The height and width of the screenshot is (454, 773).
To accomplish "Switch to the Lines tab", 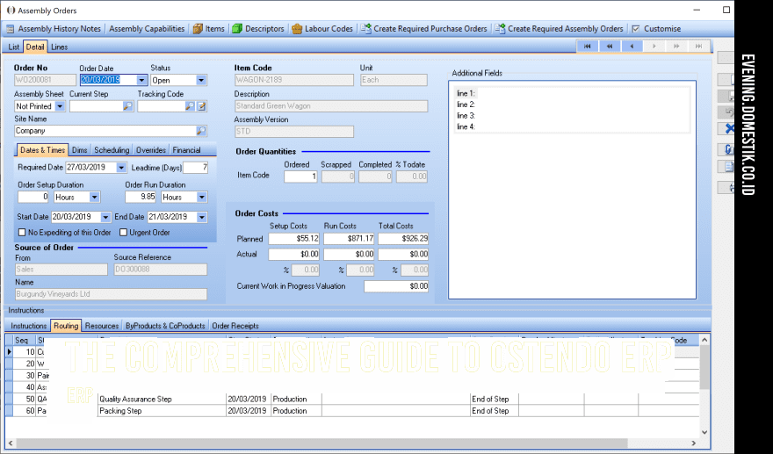I will 59,47.
